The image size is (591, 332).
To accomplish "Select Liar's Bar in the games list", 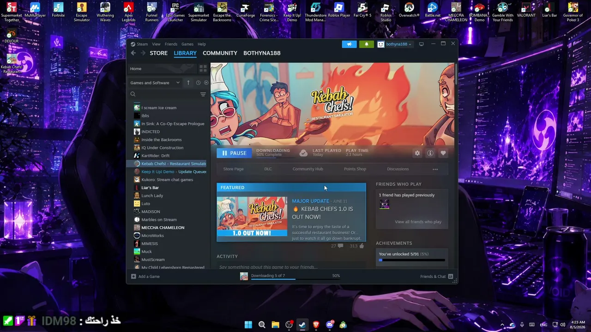I will coord(150,188).
